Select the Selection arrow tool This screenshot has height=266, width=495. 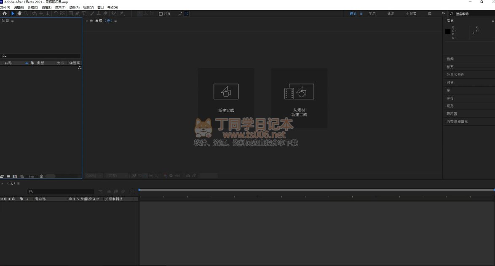point(13,13)
